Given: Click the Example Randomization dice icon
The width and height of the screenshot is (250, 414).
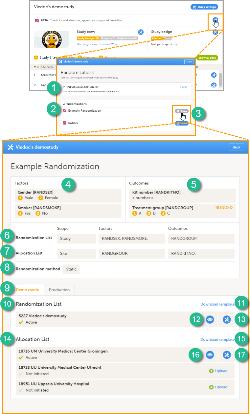Looking at the screenshot, I should coord(65,111).
